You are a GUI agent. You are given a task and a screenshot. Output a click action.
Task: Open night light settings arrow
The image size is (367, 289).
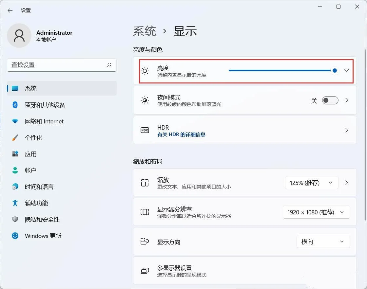347,100
